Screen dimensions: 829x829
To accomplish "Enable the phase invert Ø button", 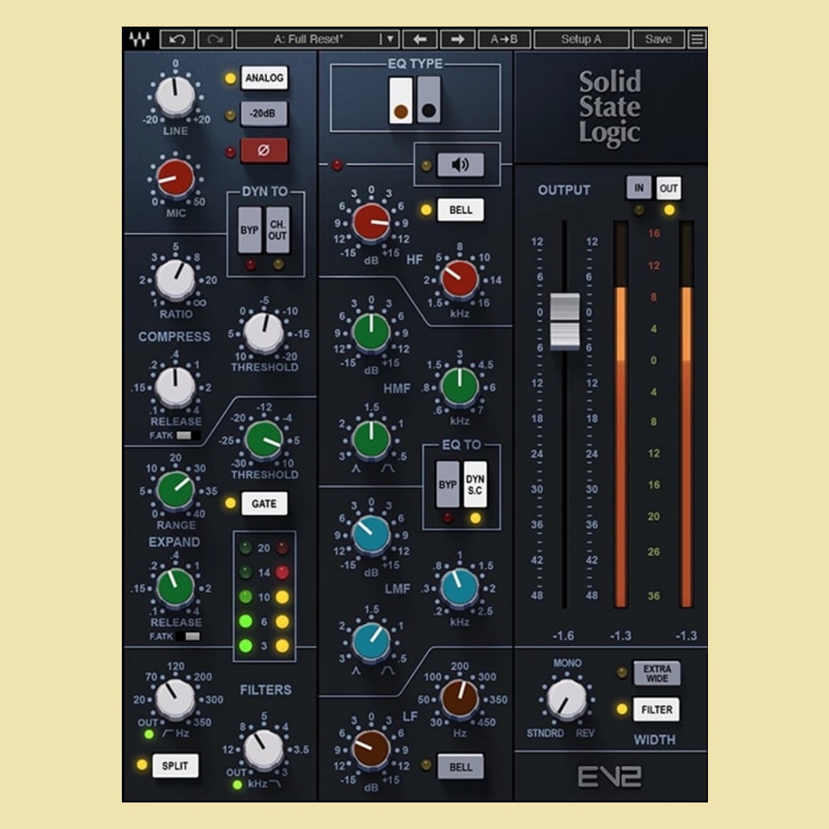I will coord(265,149).
